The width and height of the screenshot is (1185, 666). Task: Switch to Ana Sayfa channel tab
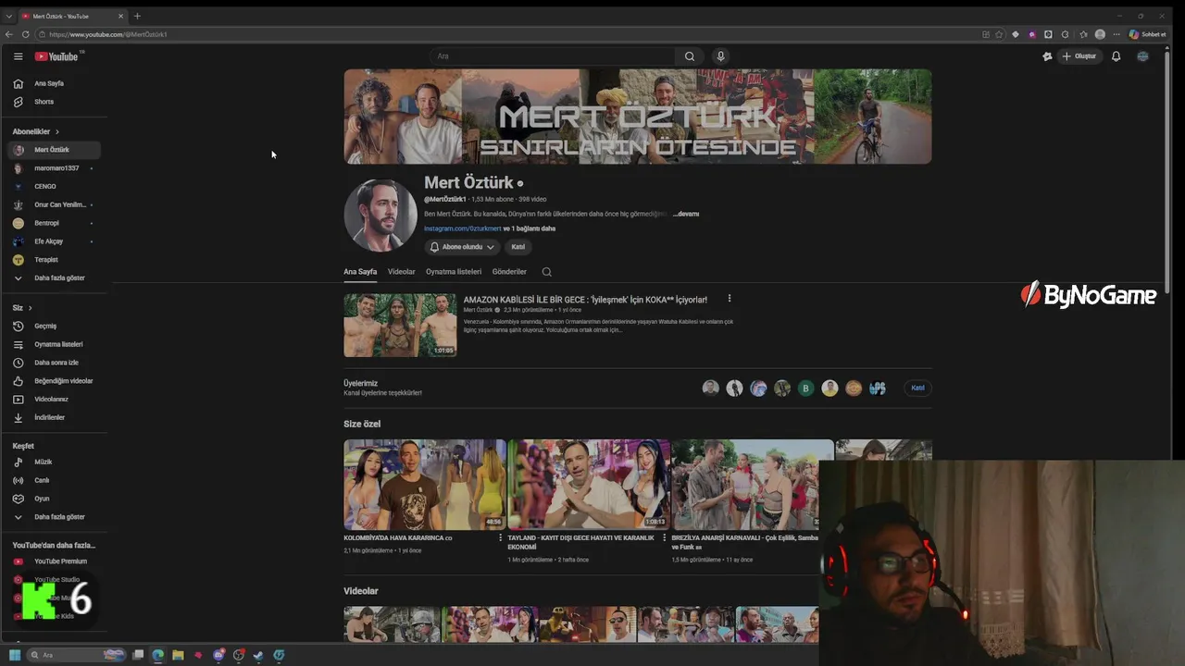pos(360,272)
